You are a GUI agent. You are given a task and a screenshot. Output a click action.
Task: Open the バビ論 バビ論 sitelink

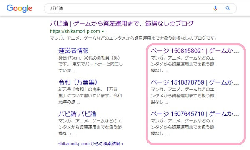pos(77,114)
